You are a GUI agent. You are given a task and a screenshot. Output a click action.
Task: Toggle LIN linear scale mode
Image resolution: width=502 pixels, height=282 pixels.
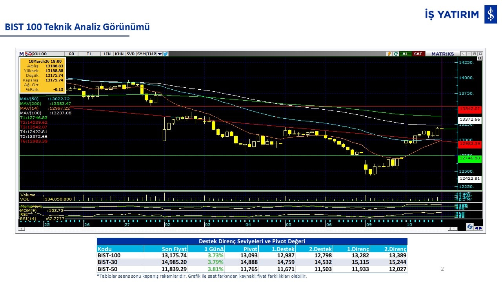(107, 54)
